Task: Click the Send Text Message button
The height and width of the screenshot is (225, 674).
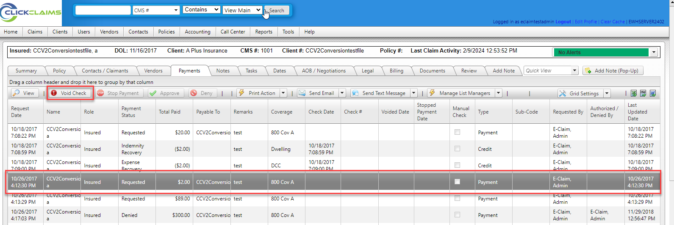Action: coord(380,93)
